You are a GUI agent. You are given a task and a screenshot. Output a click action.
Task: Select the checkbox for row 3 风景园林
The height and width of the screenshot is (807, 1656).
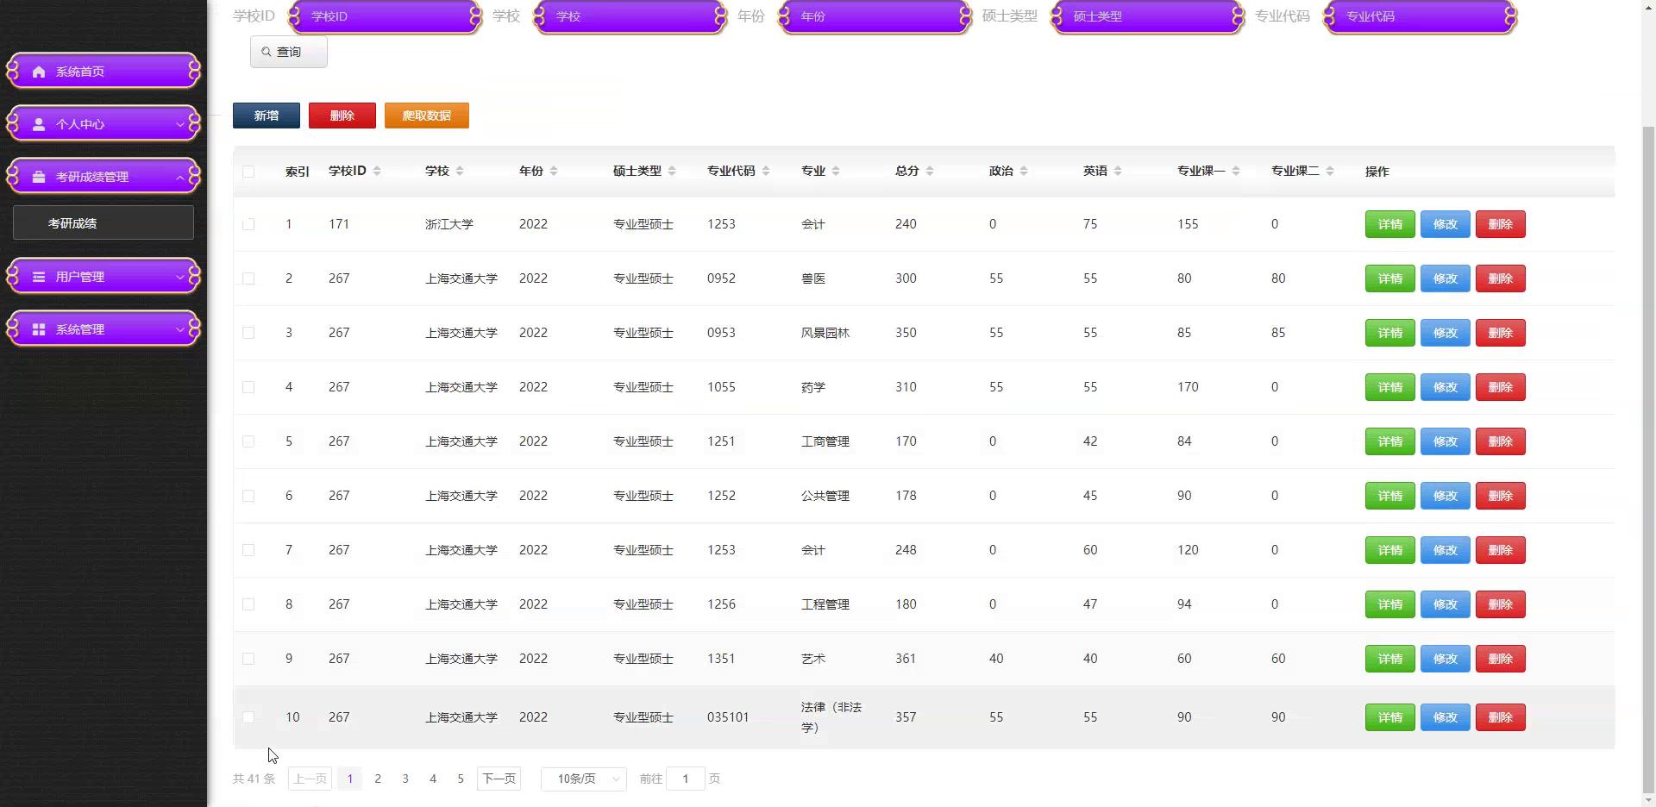tap(248, 333)
